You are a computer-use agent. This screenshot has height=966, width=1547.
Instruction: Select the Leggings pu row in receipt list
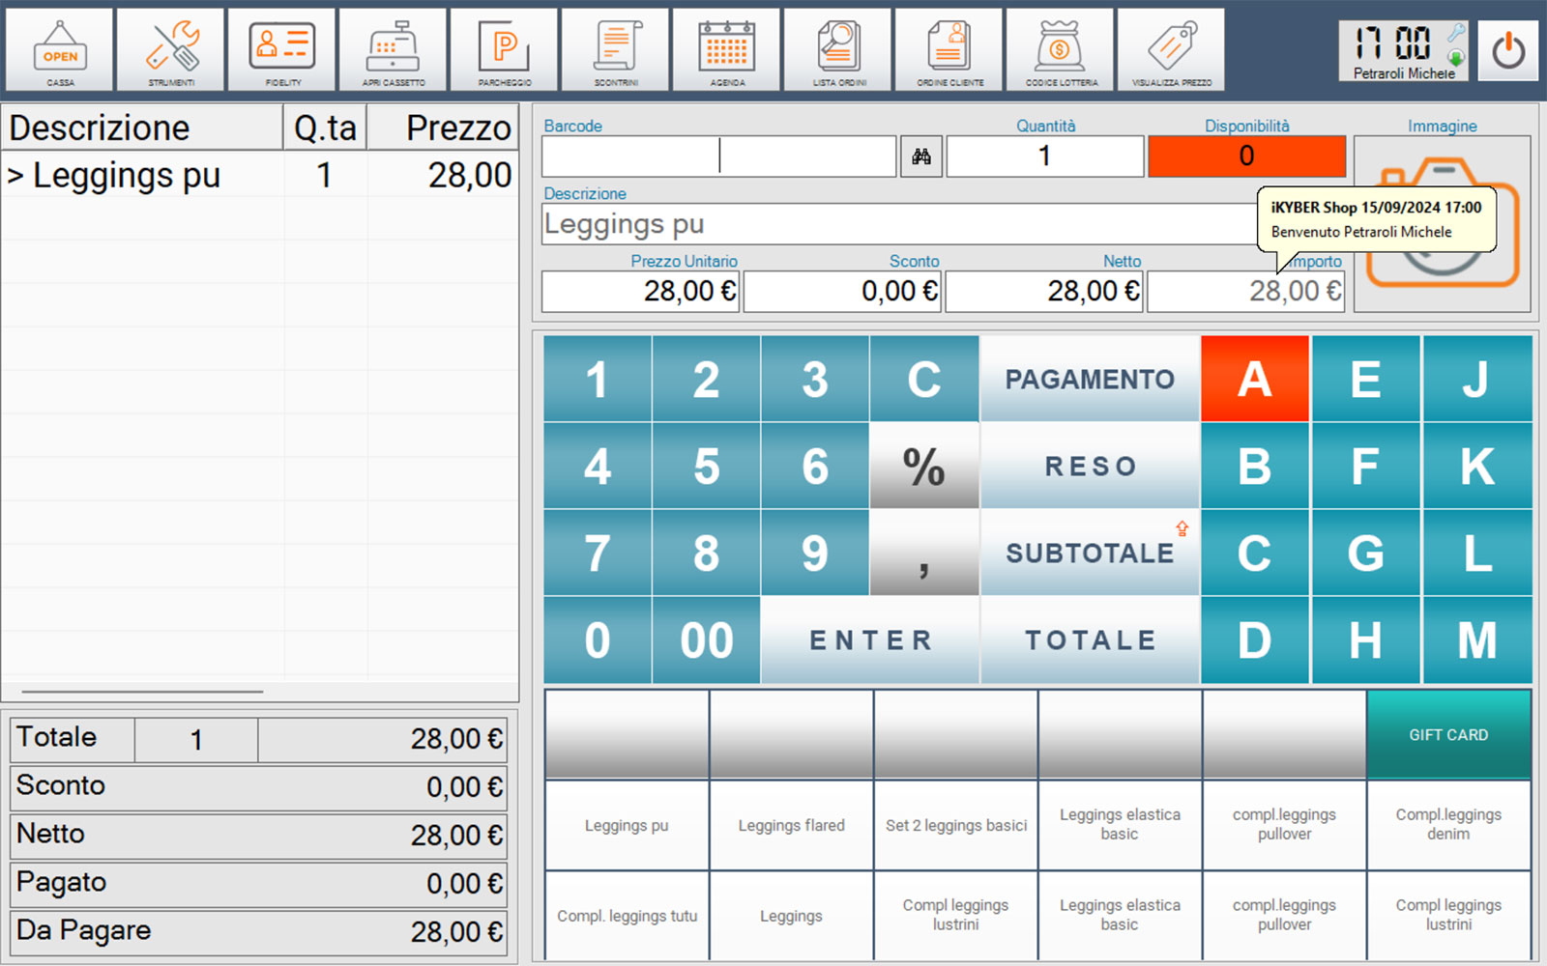point(259,176)
